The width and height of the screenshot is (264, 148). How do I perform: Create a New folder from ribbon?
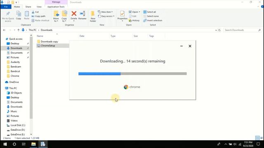(x=93, y=16)
